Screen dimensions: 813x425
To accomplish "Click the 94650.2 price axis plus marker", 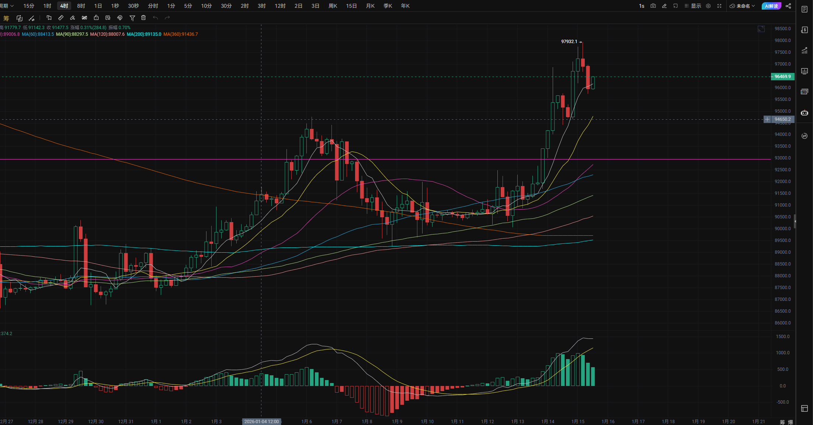I will pyautogui.click(x=767, y=119).
